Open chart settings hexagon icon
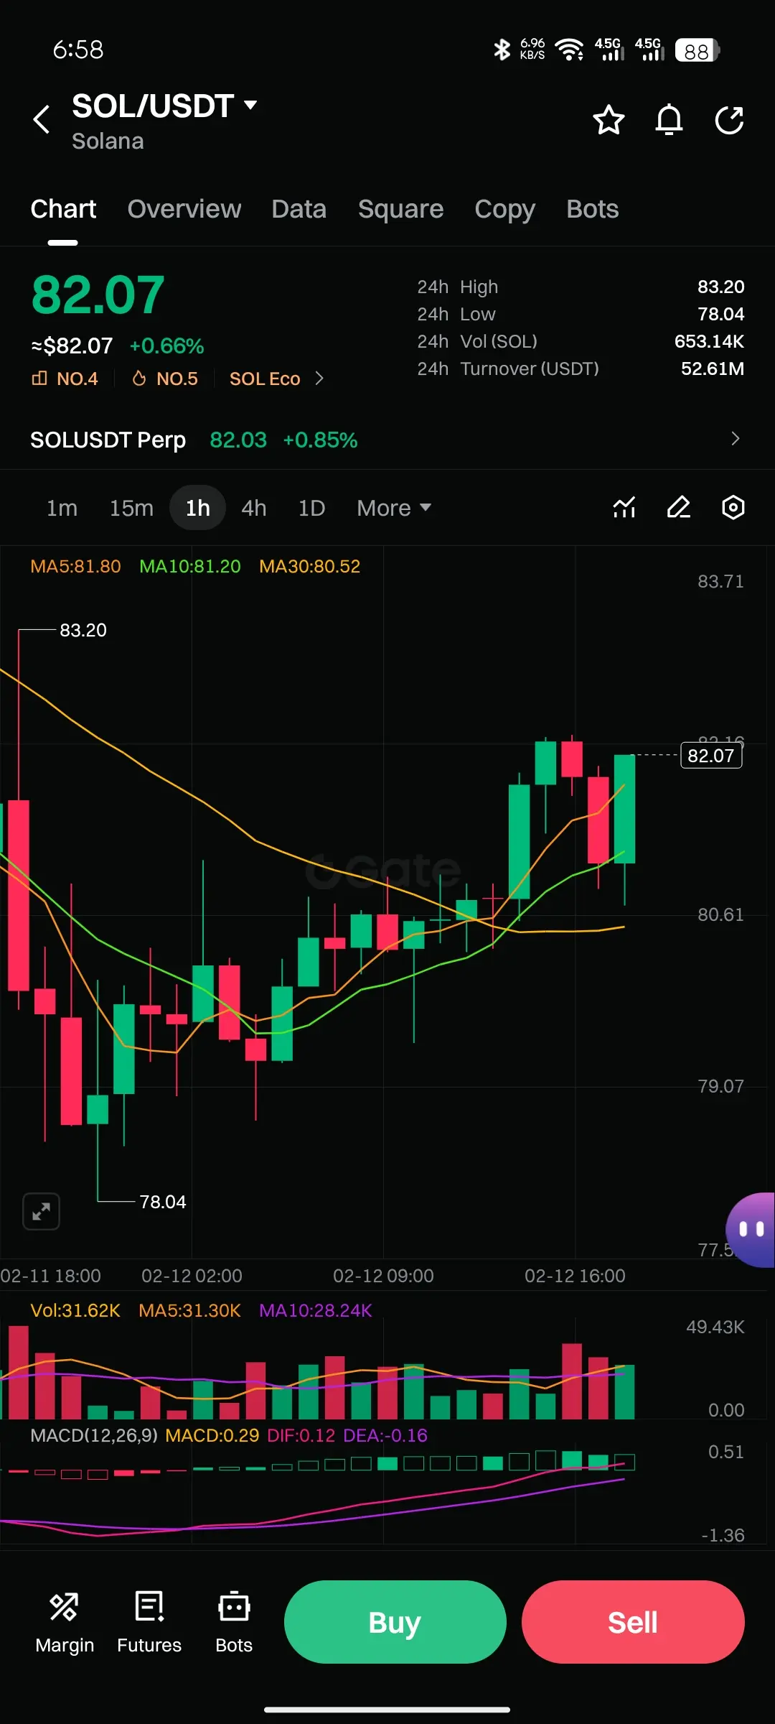The width and height of the screenshot is (775, 1724). [x=733, y=508]
